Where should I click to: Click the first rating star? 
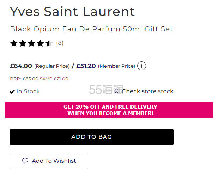[x=14, y=43]
